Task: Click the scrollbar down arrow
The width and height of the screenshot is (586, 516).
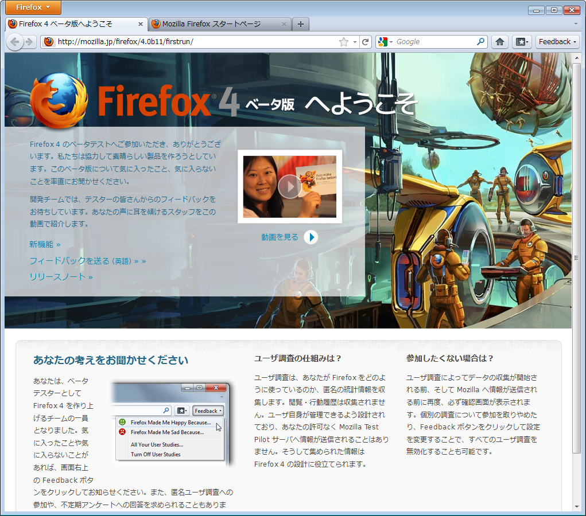Action: [x=577, y=507]
